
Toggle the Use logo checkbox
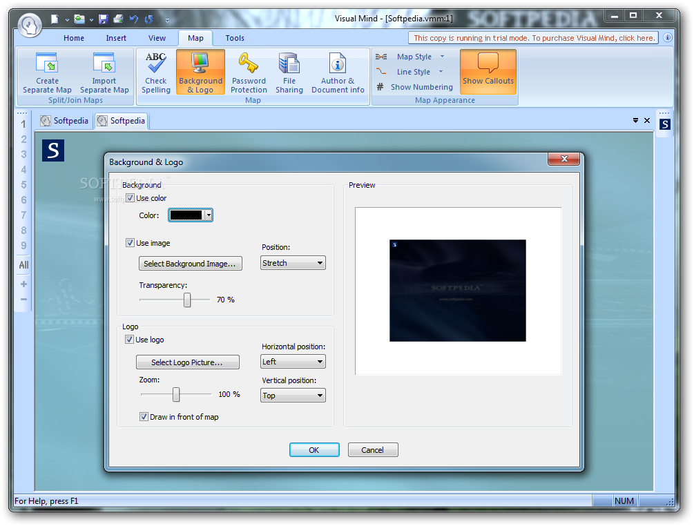point(129,340)
